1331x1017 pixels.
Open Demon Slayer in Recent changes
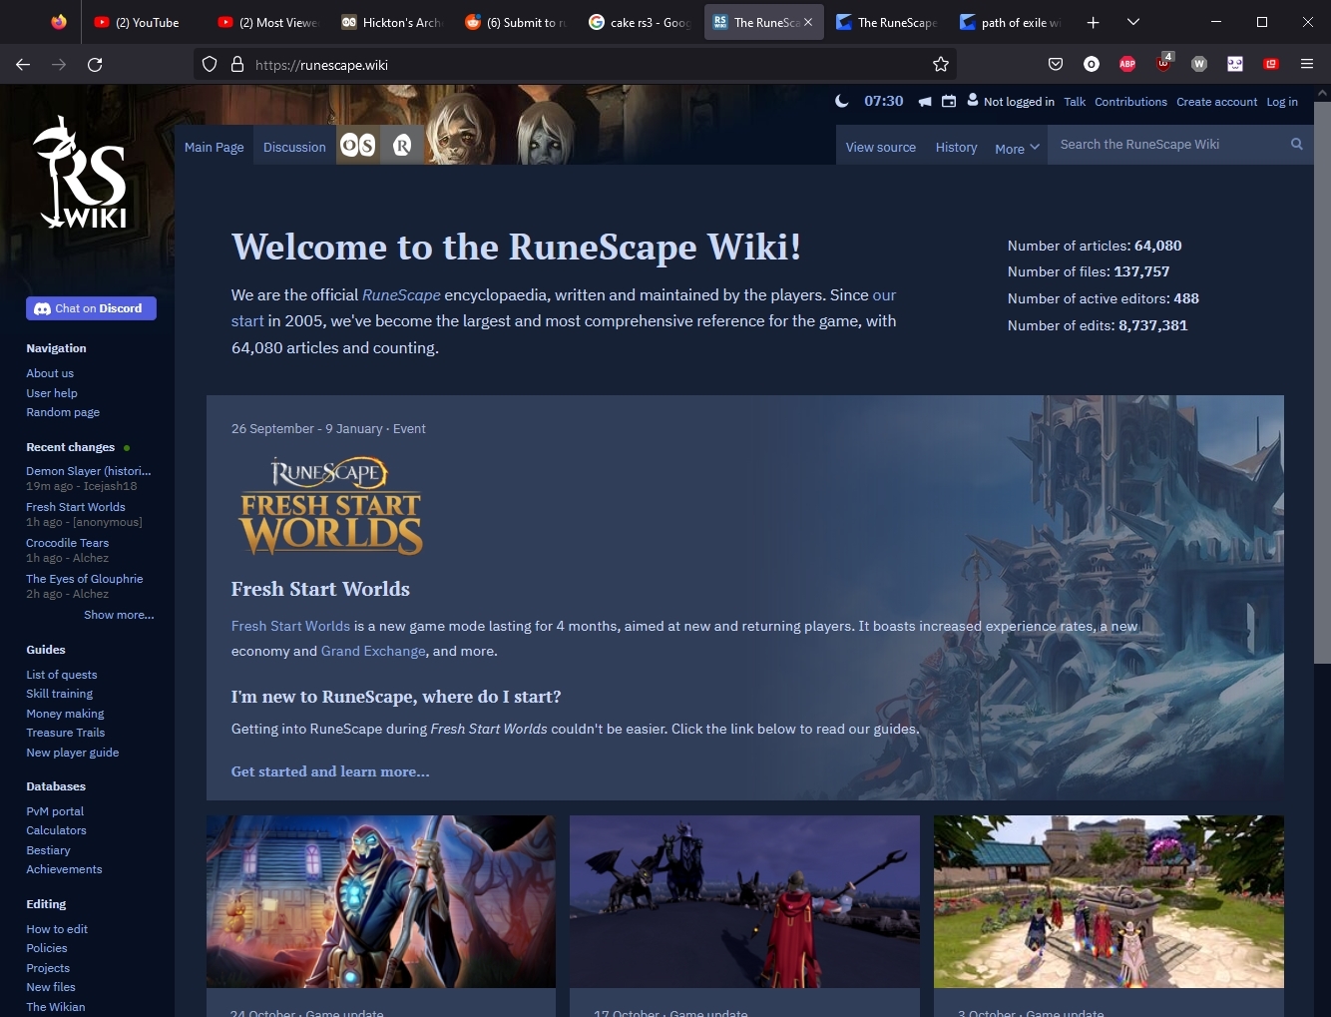[x=89, y=471]
